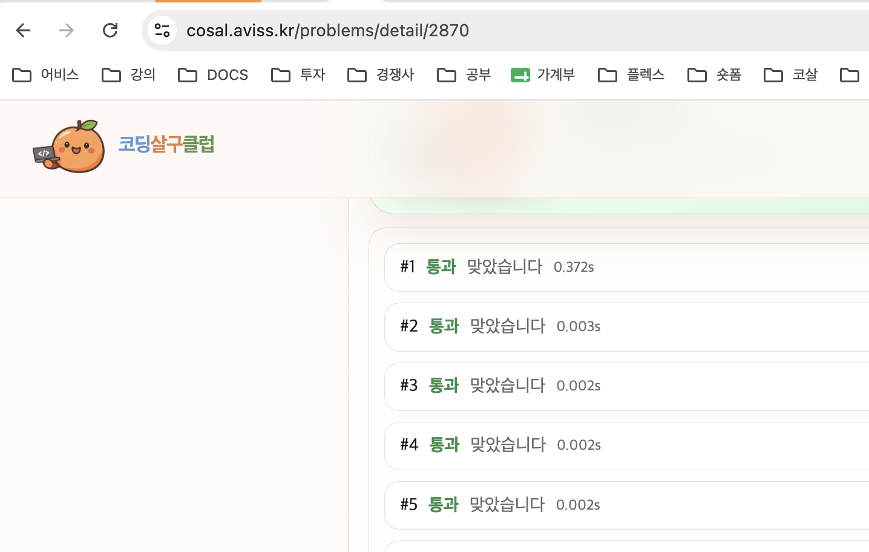Select test case #4 result row
The width and height of the screenshot is (869, 552).
click(626, 445)
